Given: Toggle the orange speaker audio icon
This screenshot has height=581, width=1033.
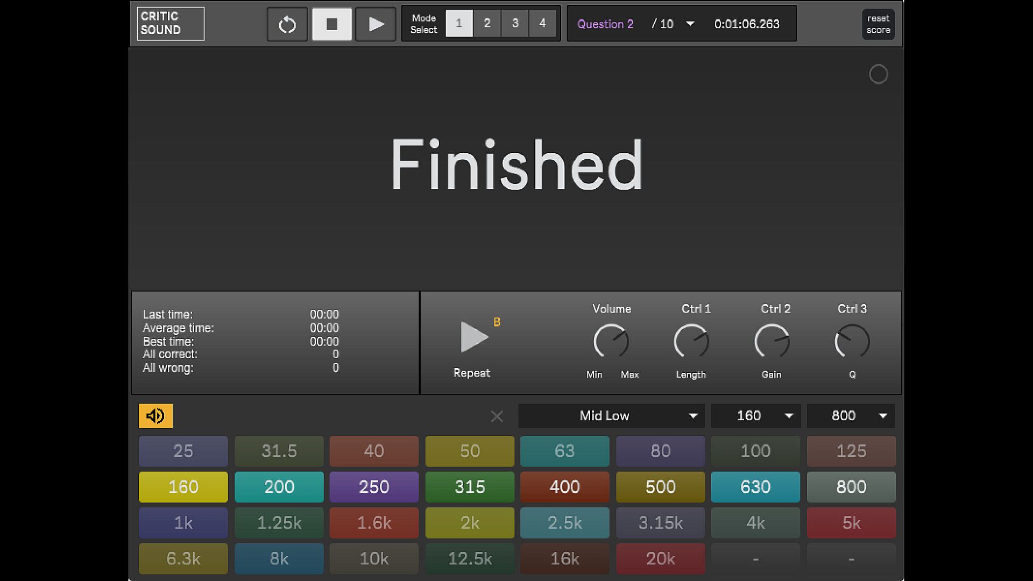Looking at the screenshot, I should (x=155, y=416).
